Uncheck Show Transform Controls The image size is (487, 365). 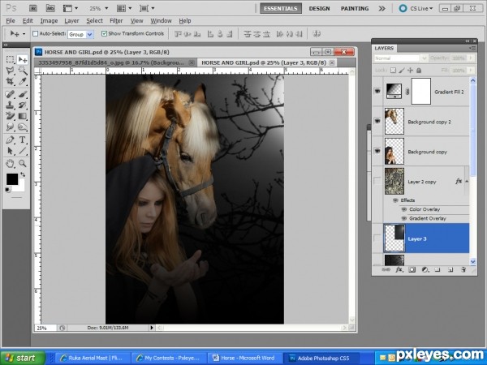coord(105,33)
